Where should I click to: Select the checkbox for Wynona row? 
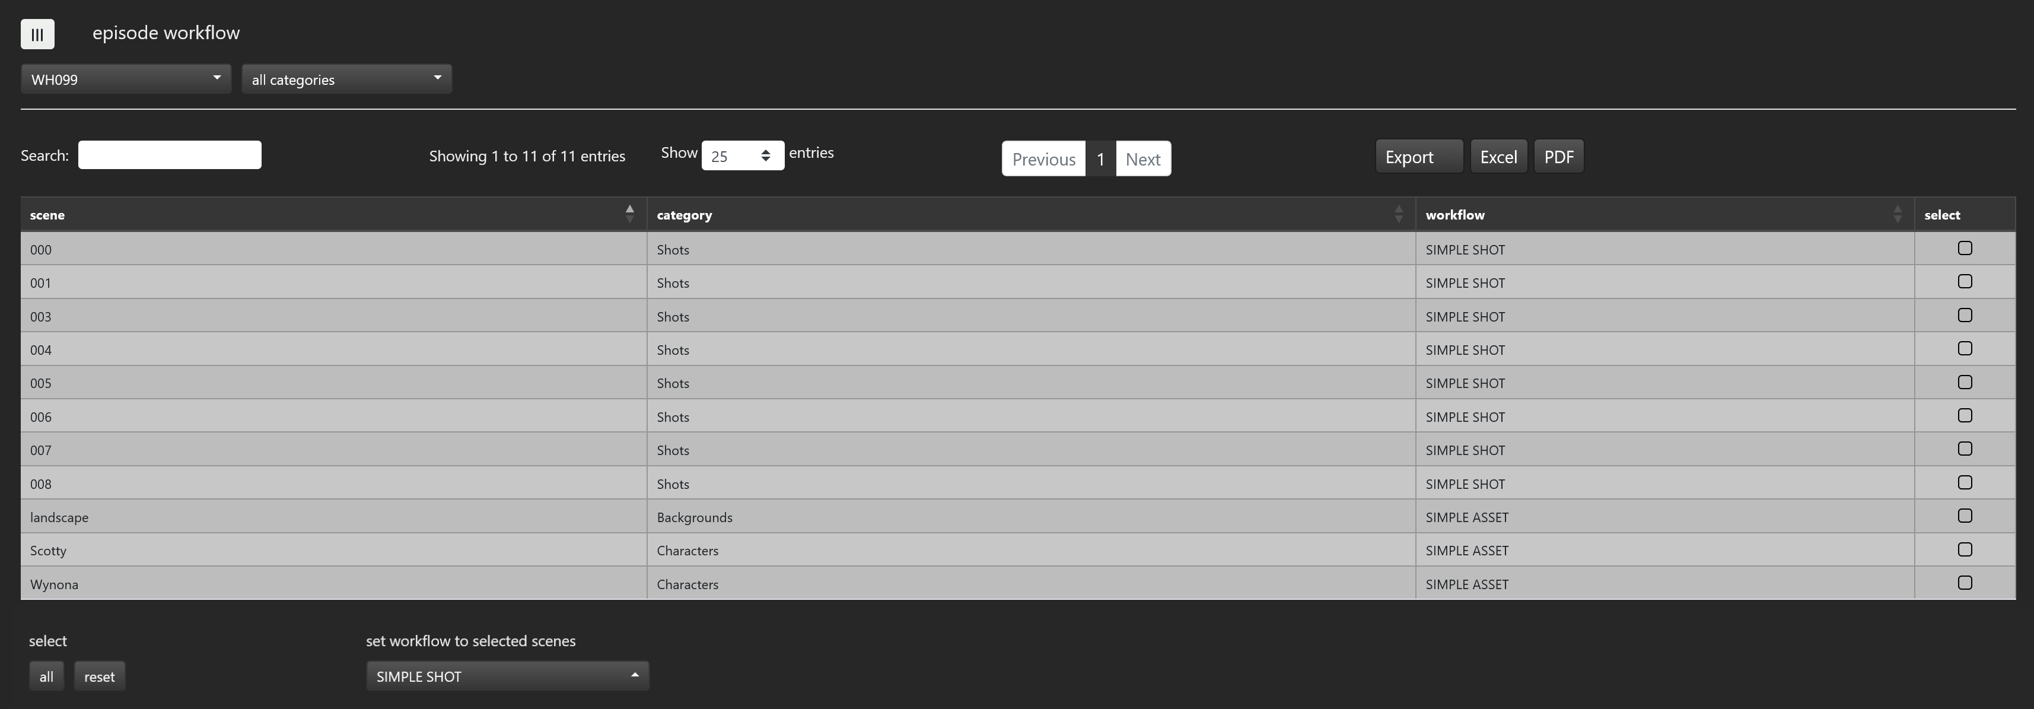[x=1965, y=583]
